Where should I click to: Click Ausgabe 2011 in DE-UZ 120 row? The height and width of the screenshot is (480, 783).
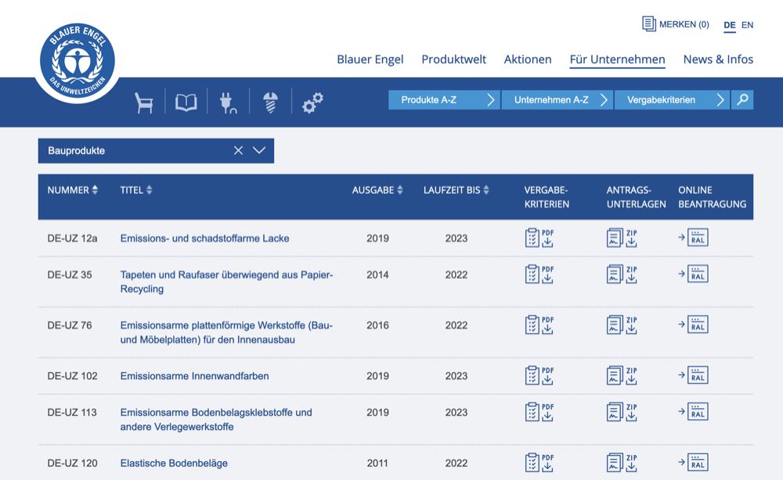point(377,463)
